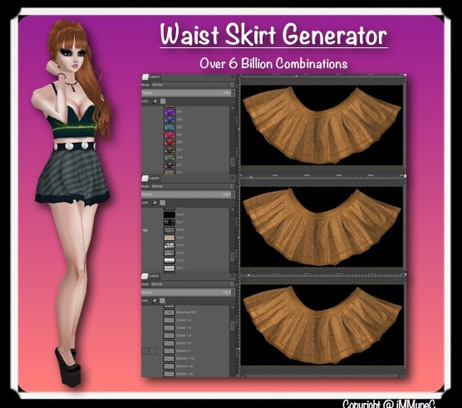Toggle visibility box beside the Corset 1-1 layer
The image size is (462, 408).
click(x=145, y=351)
